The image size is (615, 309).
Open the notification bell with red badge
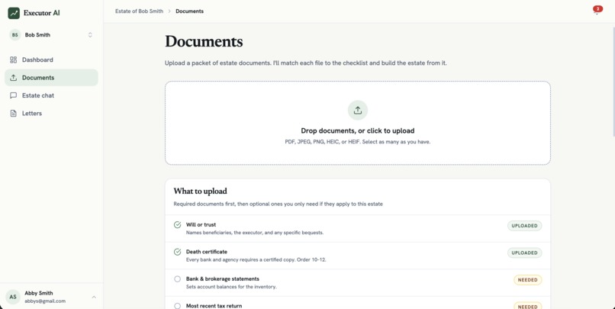(597, 10)
